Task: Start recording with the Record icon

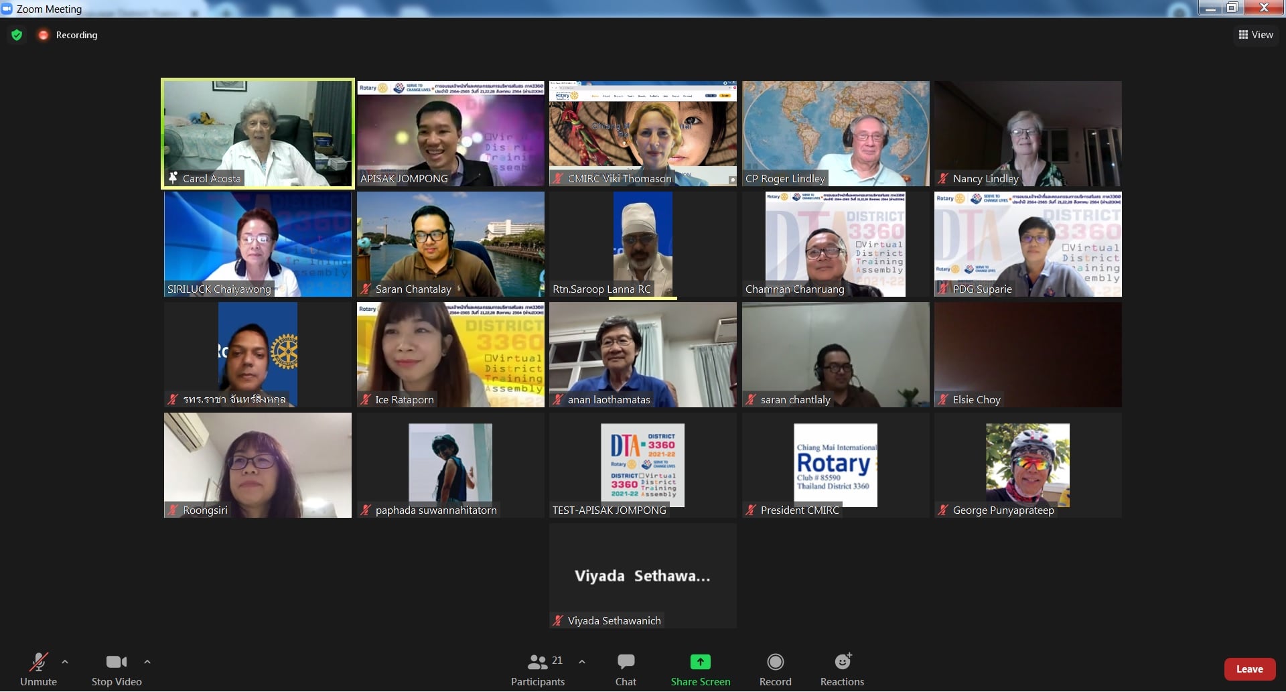Action: tap(775, 663)
